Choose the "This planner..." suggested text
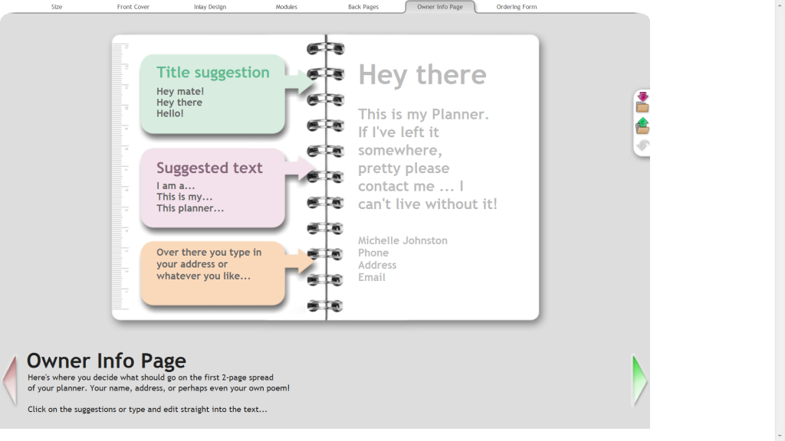The height and width of the screenshot is (441, 785). [x=190, y=208]
